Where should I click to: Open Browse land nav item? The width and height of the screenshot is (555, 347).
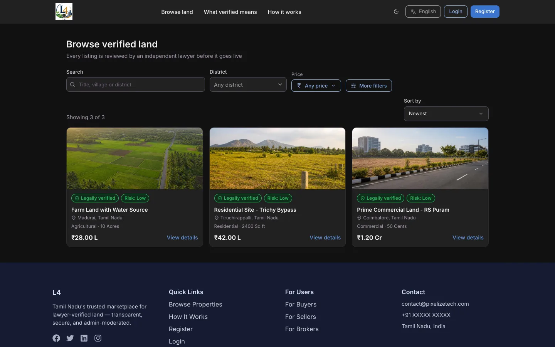click(x=177, y=12)
